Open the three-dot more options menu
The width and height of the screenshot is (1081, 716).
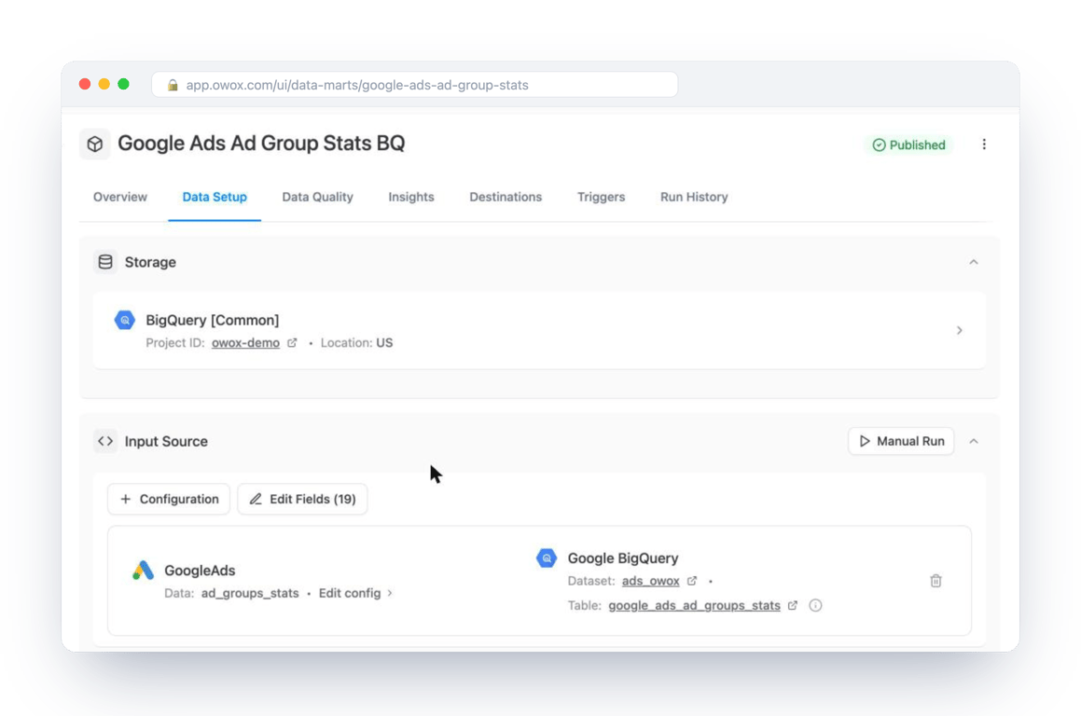click(984, 145)
